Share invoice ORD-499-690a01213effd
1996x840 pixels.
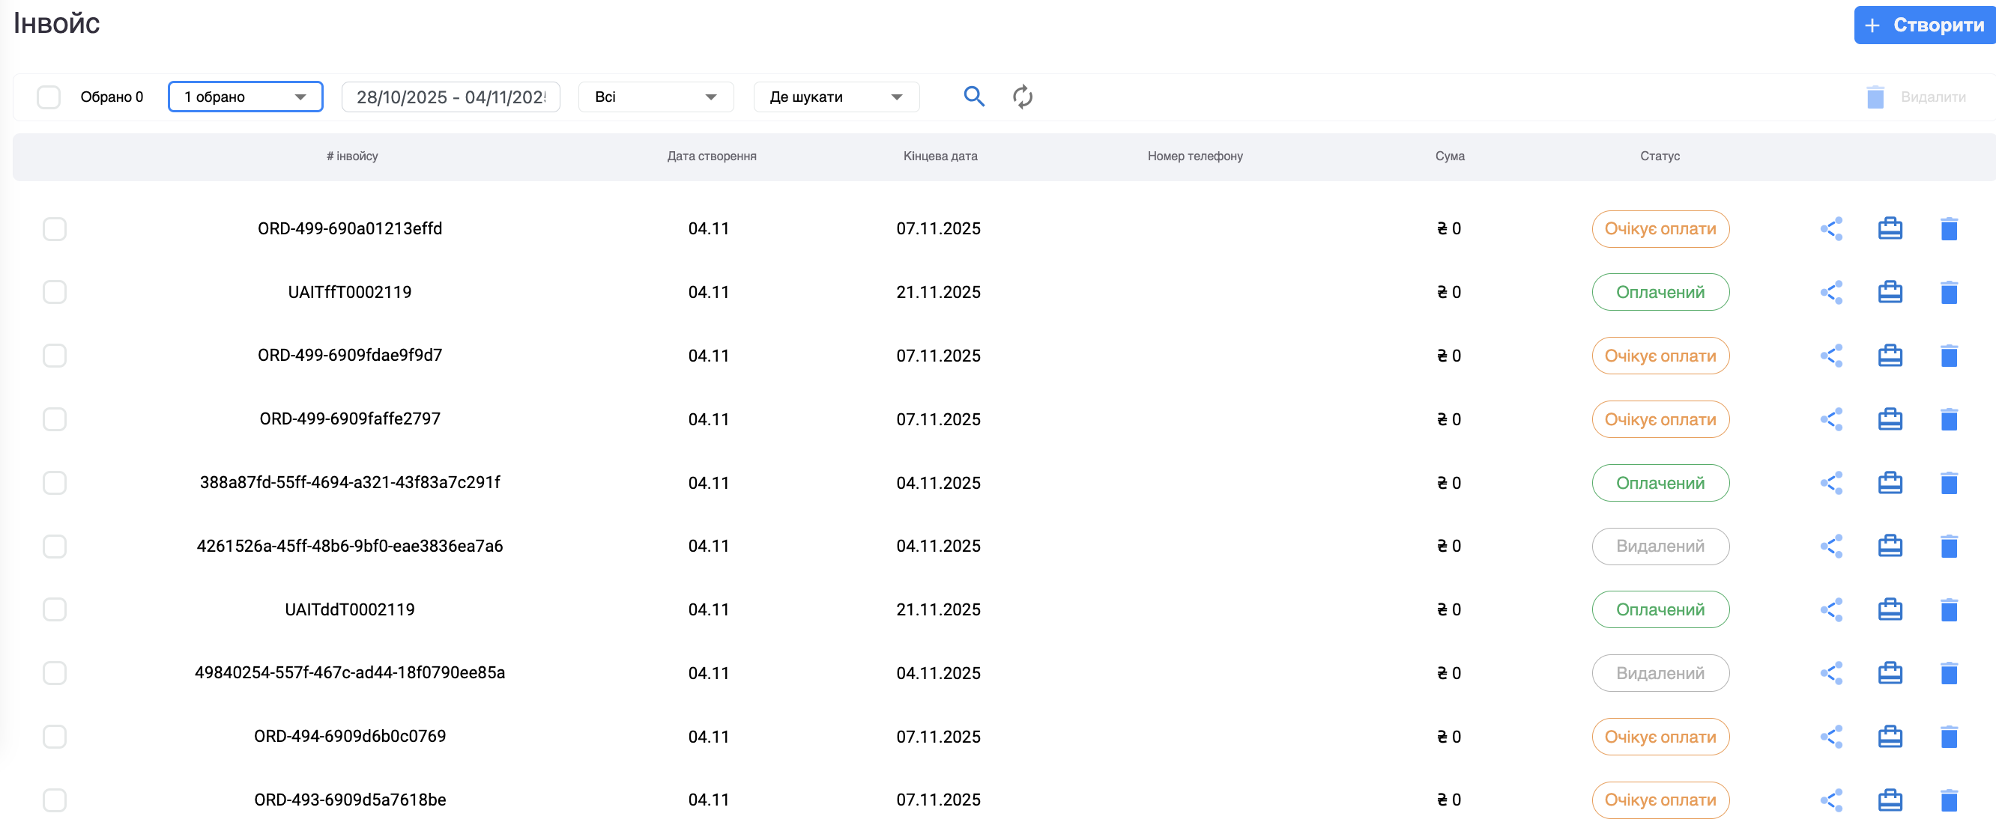click(x=1830, y=229)
